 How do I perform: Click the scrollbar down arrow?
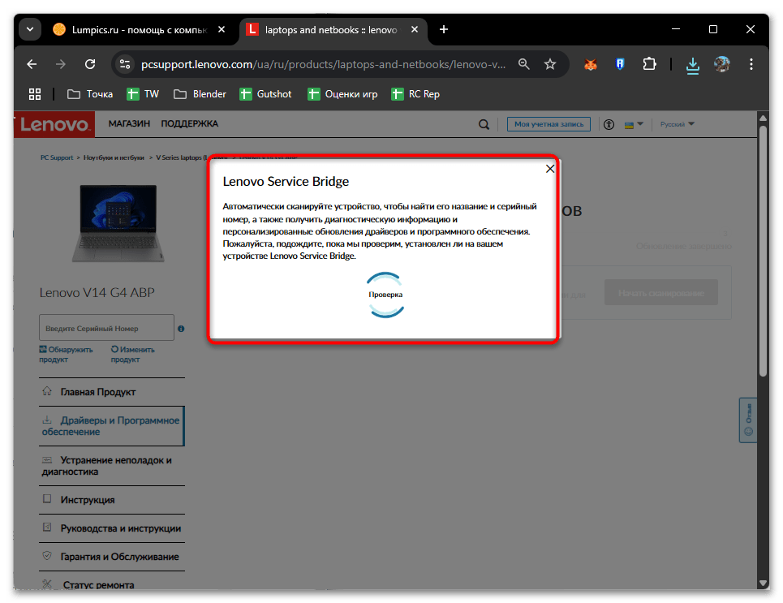[763, 583]
